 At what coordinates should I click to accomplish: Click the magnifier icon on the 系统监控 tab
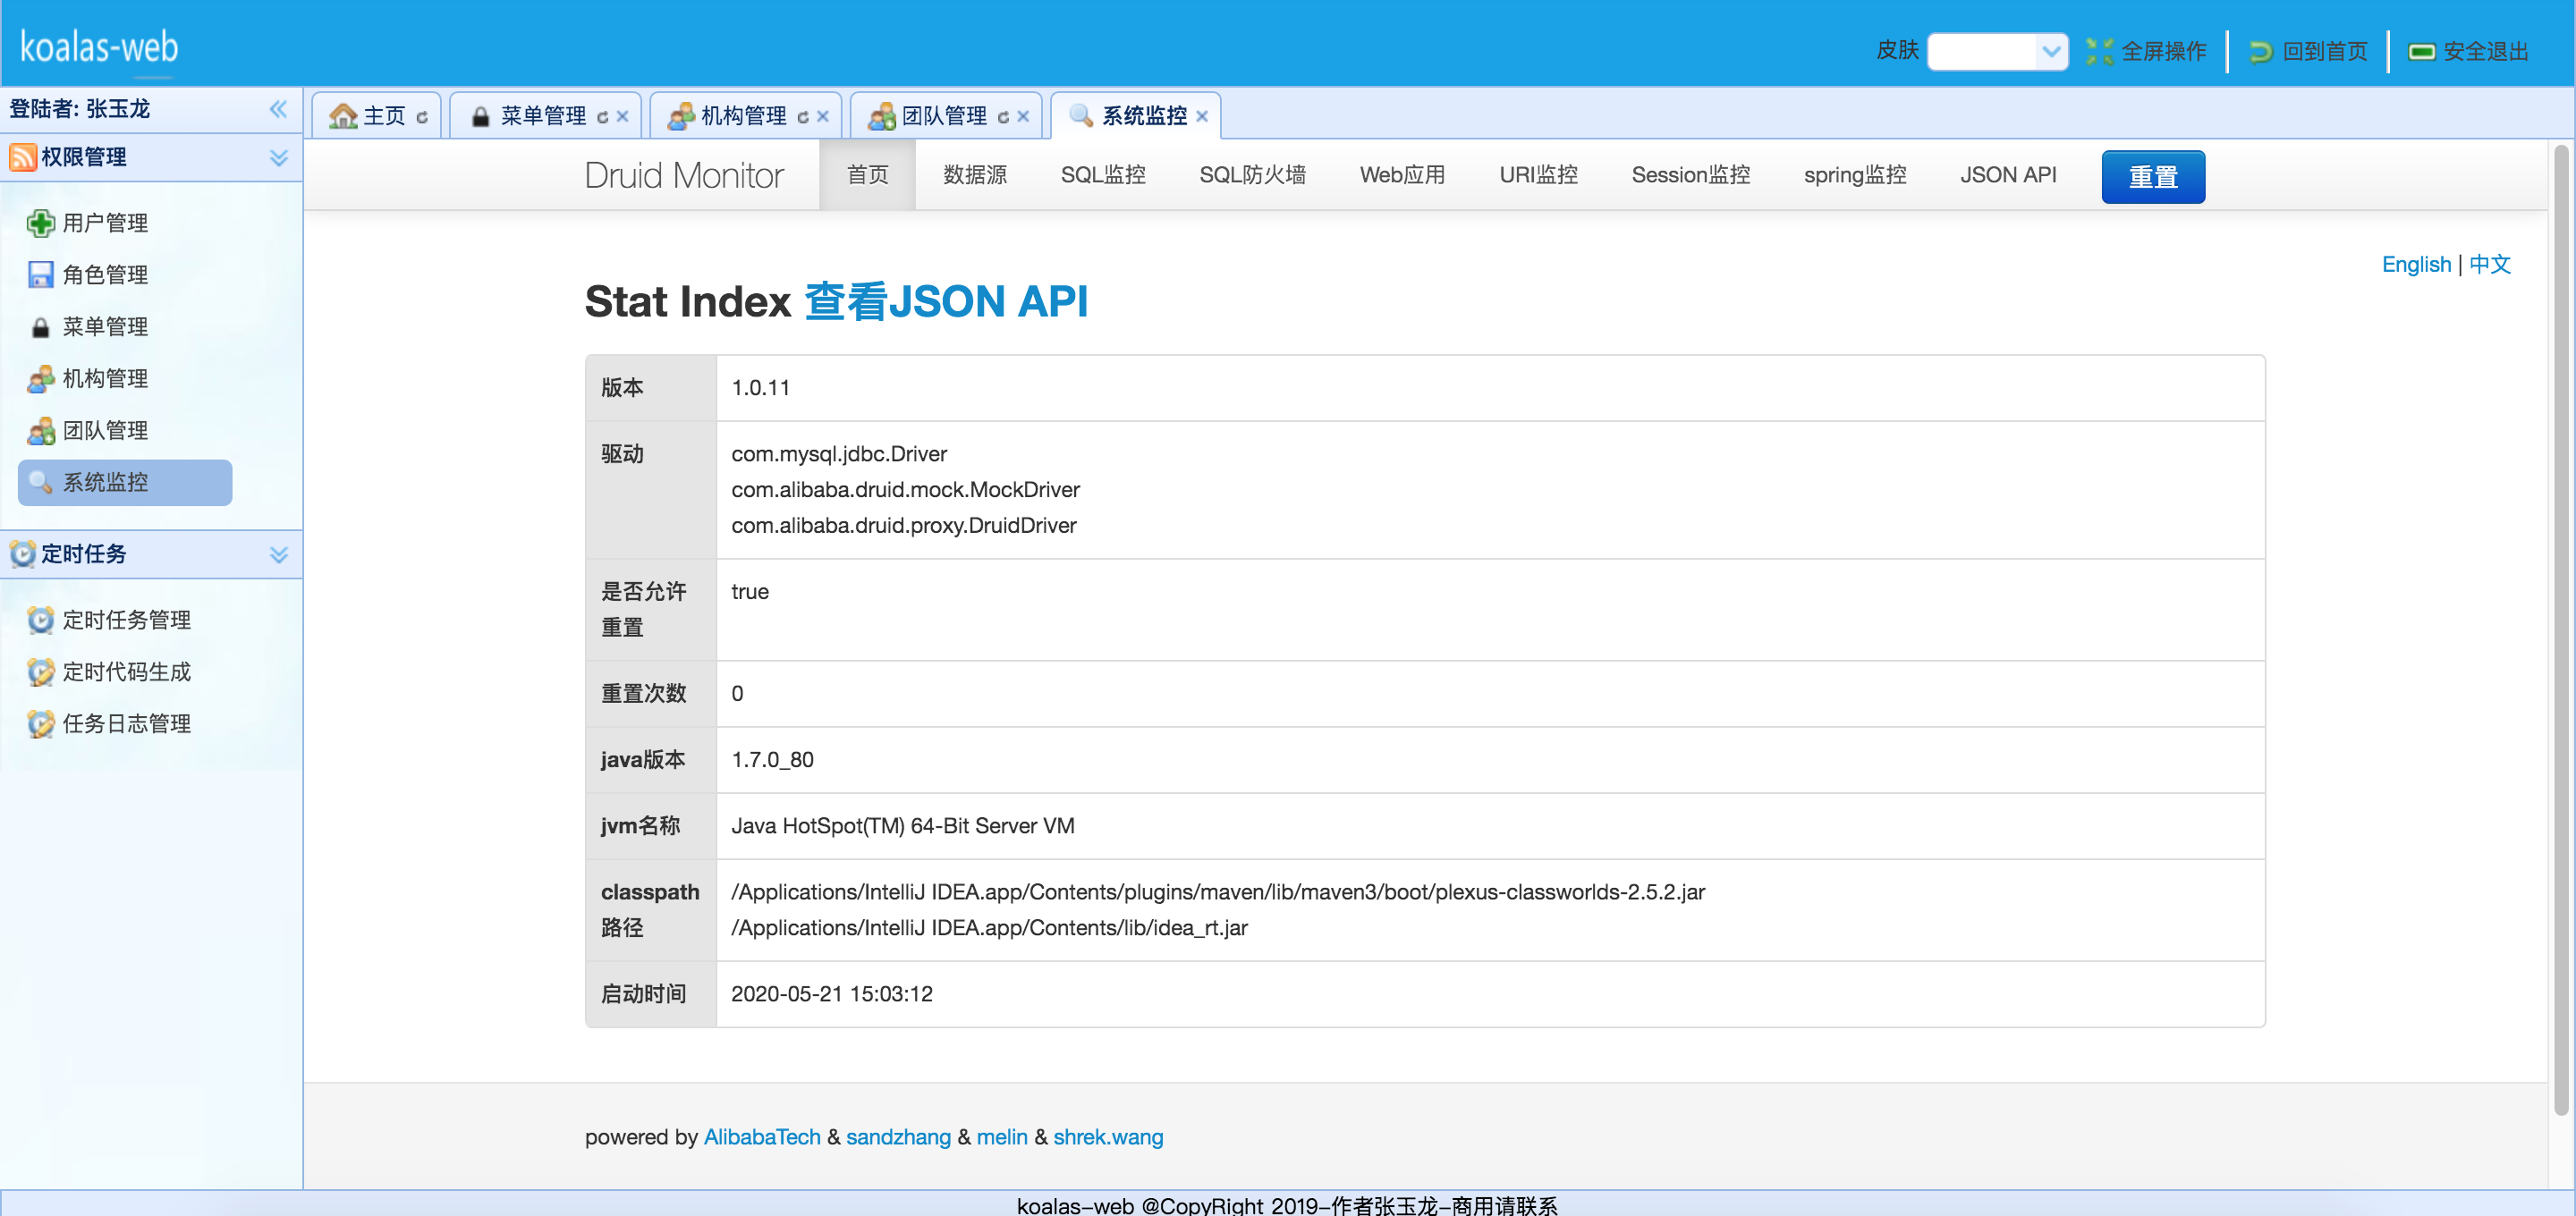(1081, 116)
